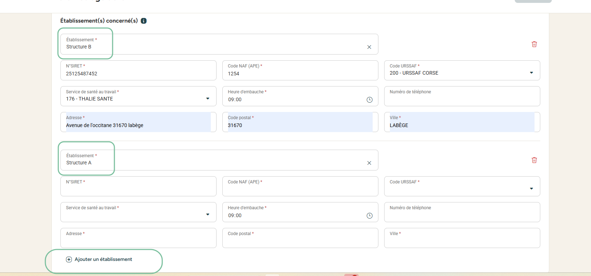Open empty Service de santé au travail dropdown
This screenshot has height=276, width=591.
pyautogui.click(x=208, y=215)
